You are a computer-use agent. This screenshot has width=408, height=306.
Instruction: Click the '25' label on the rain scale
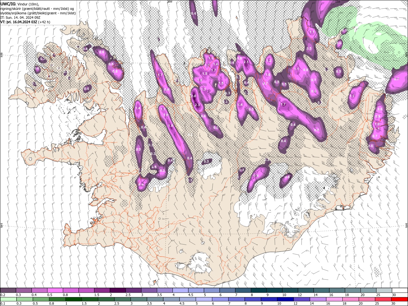377,304
